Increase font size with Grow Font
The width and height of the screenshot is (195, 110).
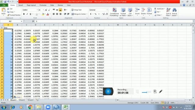click(x=46, y=10)
